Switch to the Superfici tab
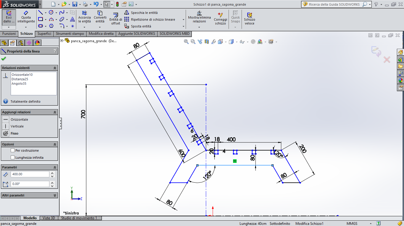The height and width of the screenshot is (226, 404). [x=44, y=34]
